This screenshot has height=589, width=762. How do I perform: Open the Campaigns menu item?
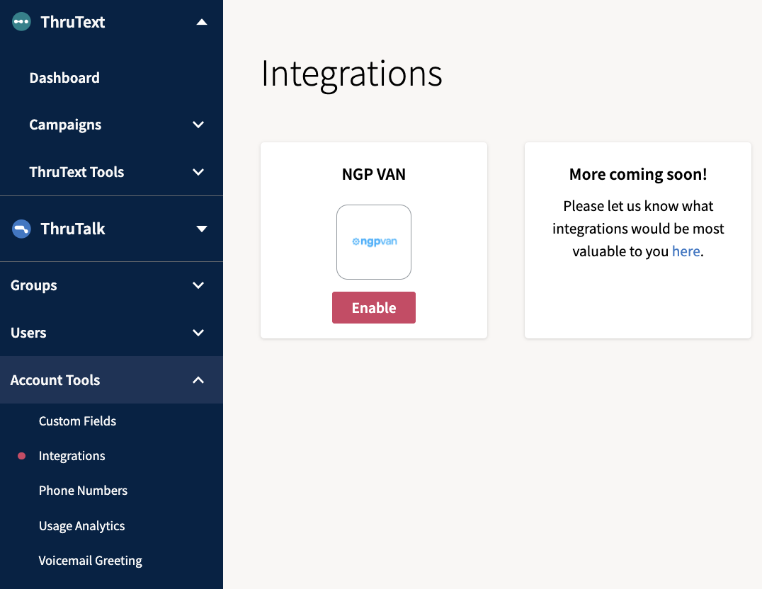[x=65, y=125]
